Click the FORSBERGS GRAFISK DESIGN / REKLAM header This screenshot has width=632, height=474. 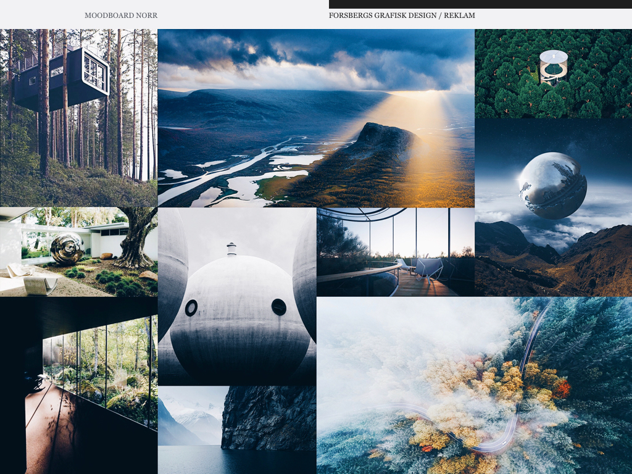[x=402, y=15]
